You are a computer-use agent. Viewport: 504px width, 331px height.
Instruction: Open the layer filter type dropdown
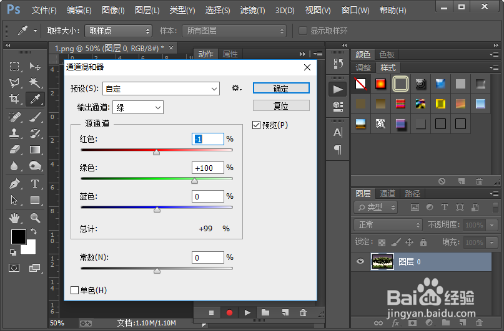tap(376, 208)
